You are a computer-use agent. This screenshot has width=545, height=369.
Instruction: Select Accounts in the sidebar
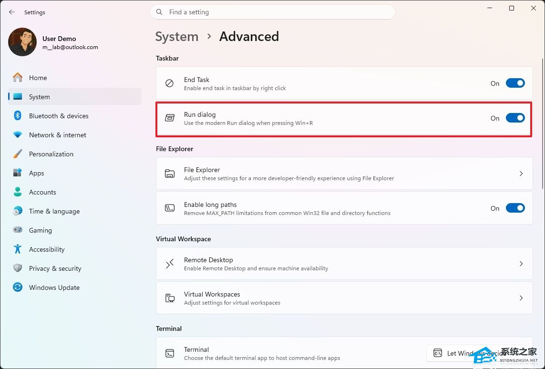pos(75,192)
